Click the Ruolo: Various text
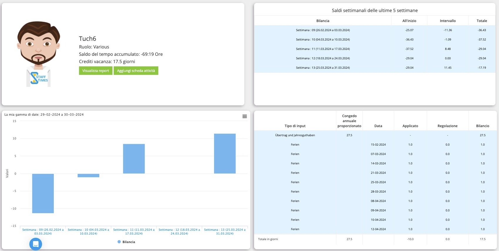Viewport: 499px width, 251px height. (94, 47)
